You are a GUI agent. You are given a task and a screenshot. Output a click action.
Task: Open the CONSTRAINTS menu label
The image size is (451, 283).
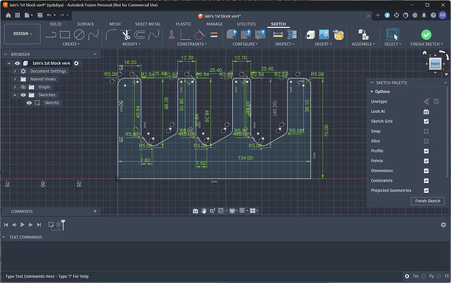192,44
